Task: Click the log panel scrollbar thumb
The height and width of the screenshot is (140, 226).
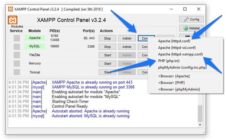Action: pos(200,114)
